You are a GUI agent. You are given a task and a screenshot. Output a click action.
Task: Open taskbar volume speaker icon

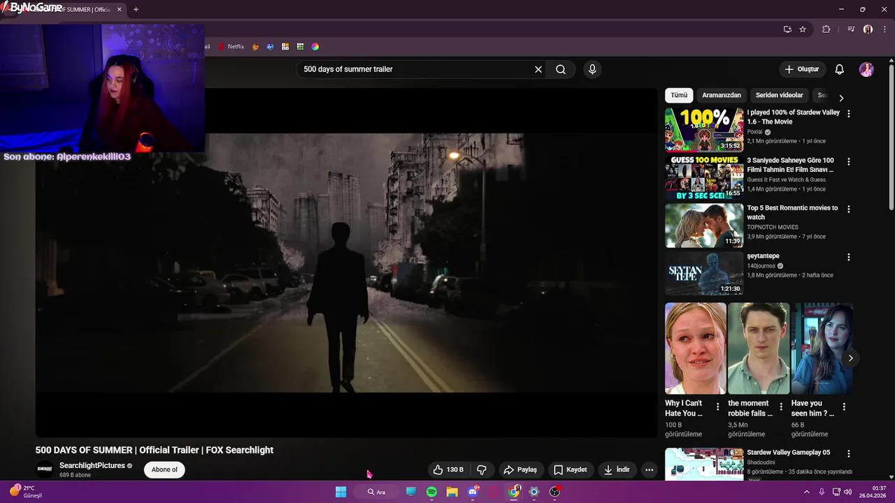point(847,492)
